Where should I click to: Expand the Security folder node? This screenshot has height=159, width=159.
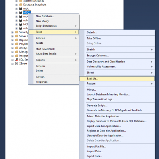12,33
